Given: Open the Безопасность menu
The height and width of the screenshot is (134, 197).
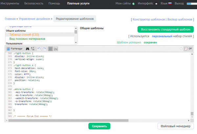Looking at the screenshot, I should click(34, 3).
